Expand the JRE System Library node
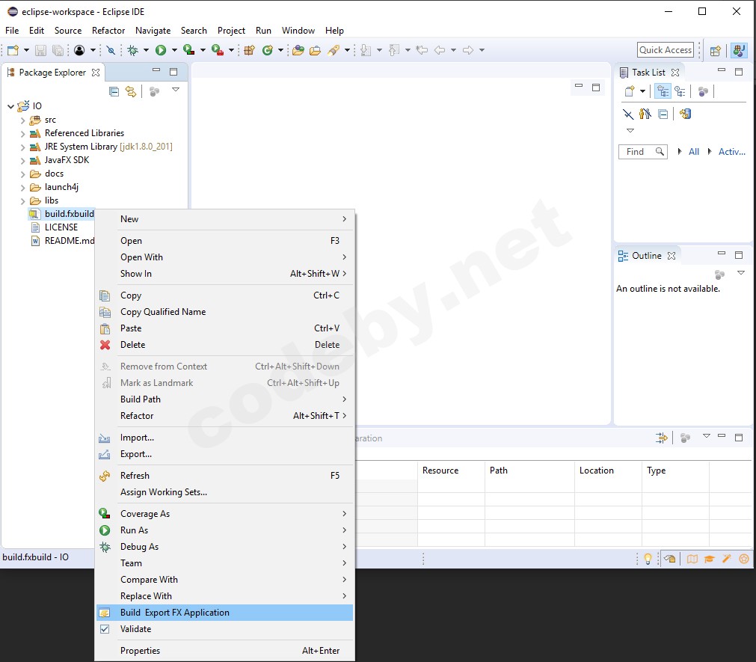 pos(22,147)
